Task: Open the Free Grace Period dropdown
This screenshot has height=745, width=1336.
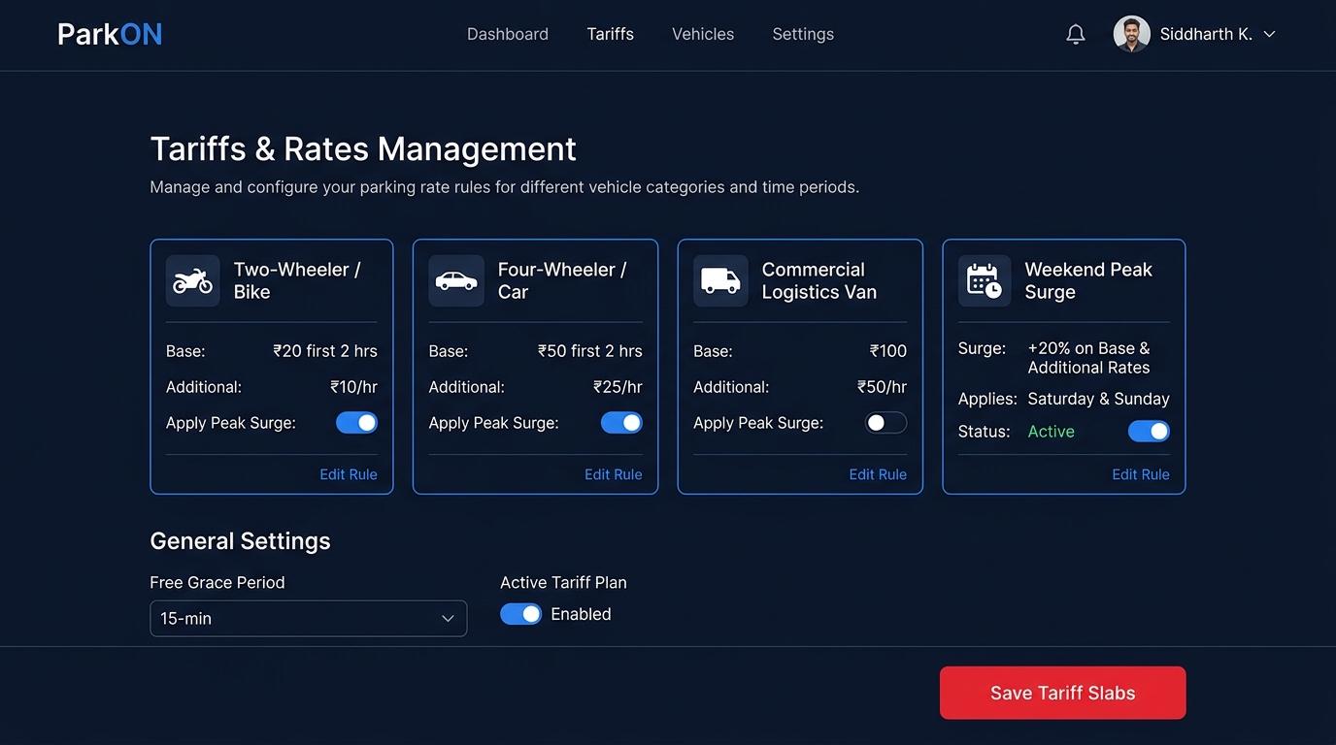Action: pos(308,619)
